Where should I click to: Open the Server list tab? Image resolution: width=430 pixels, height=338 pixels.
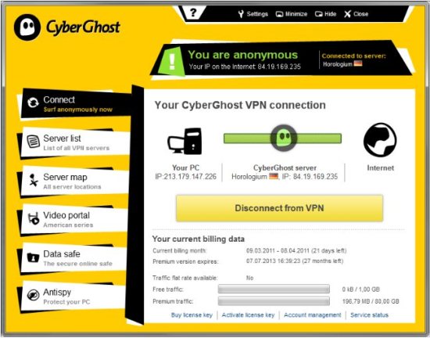75,142
